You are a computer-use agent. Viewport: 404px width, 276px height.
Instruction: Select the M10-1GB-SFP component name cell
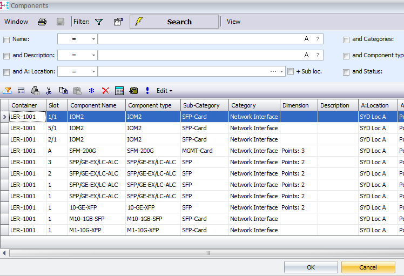click(x=97, y=219)
